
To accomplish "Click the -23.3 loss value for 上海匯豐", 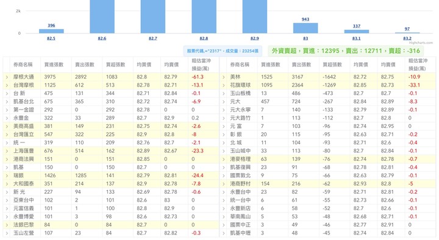I will 198,151.
